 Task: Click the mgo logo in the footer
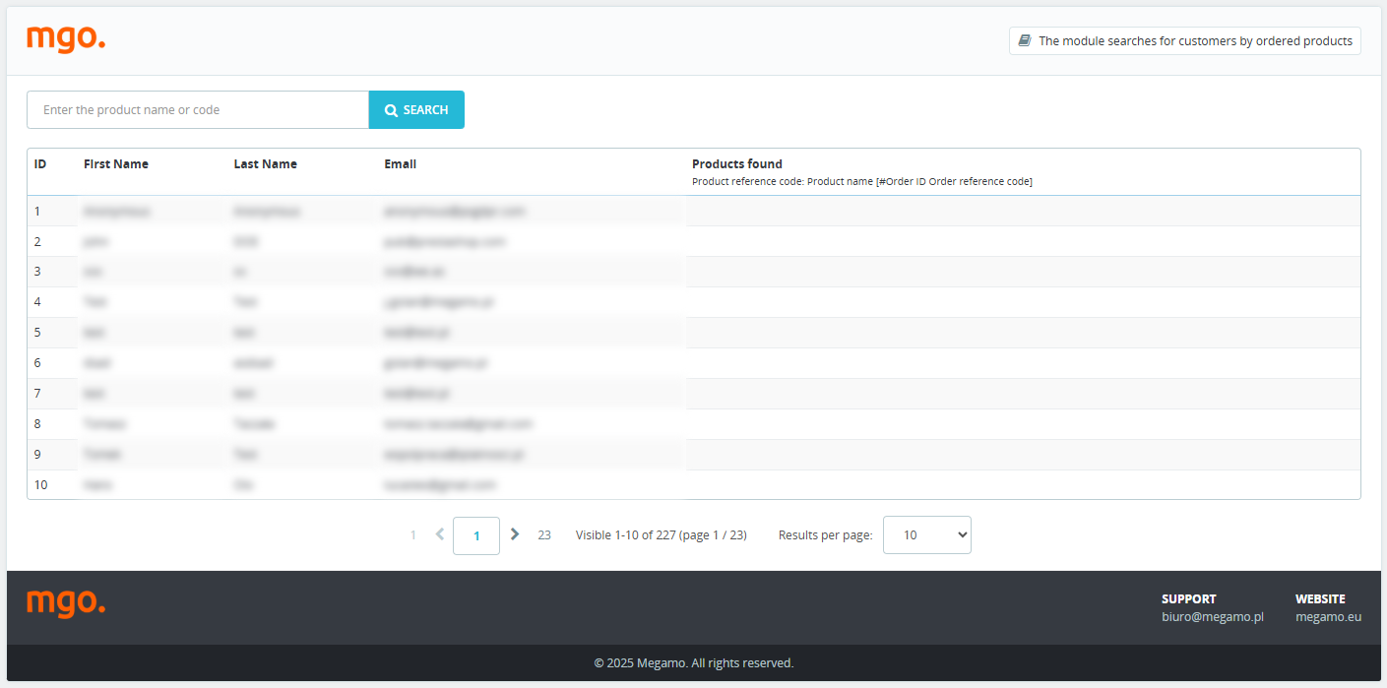click(x=65, y=603)
